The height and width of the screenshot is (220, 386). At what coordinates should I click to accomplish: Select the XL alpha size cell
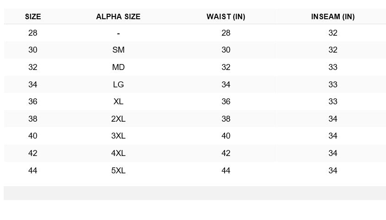[118, 102]
